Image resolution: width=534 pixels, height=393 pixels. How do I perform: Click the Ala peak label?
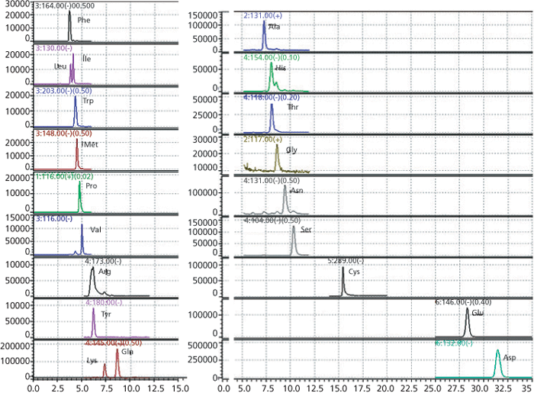pyautogui.click(x=274, y=27)
